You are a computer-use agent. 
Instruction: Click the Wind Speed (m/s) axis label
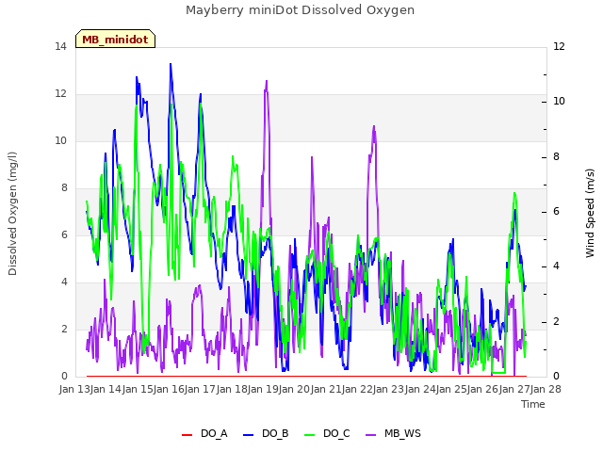(590, 213)
